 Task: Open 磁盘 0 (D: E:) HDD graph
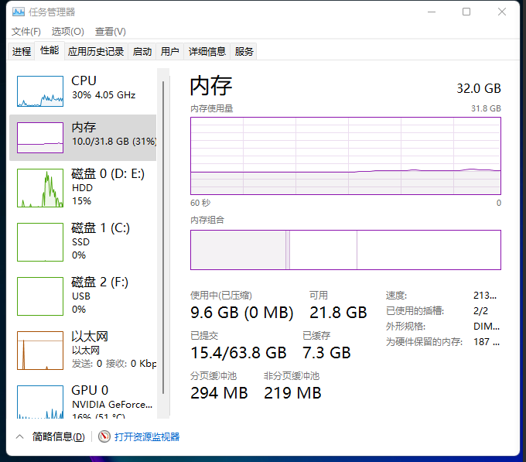(40, 188)
